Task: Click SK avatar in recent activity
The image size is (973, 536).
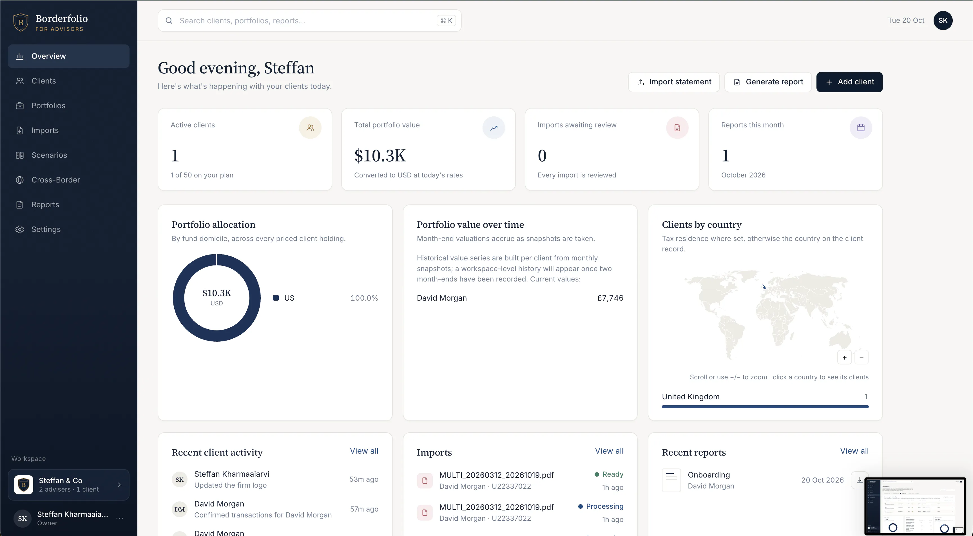Action: (x=179, y=479)
